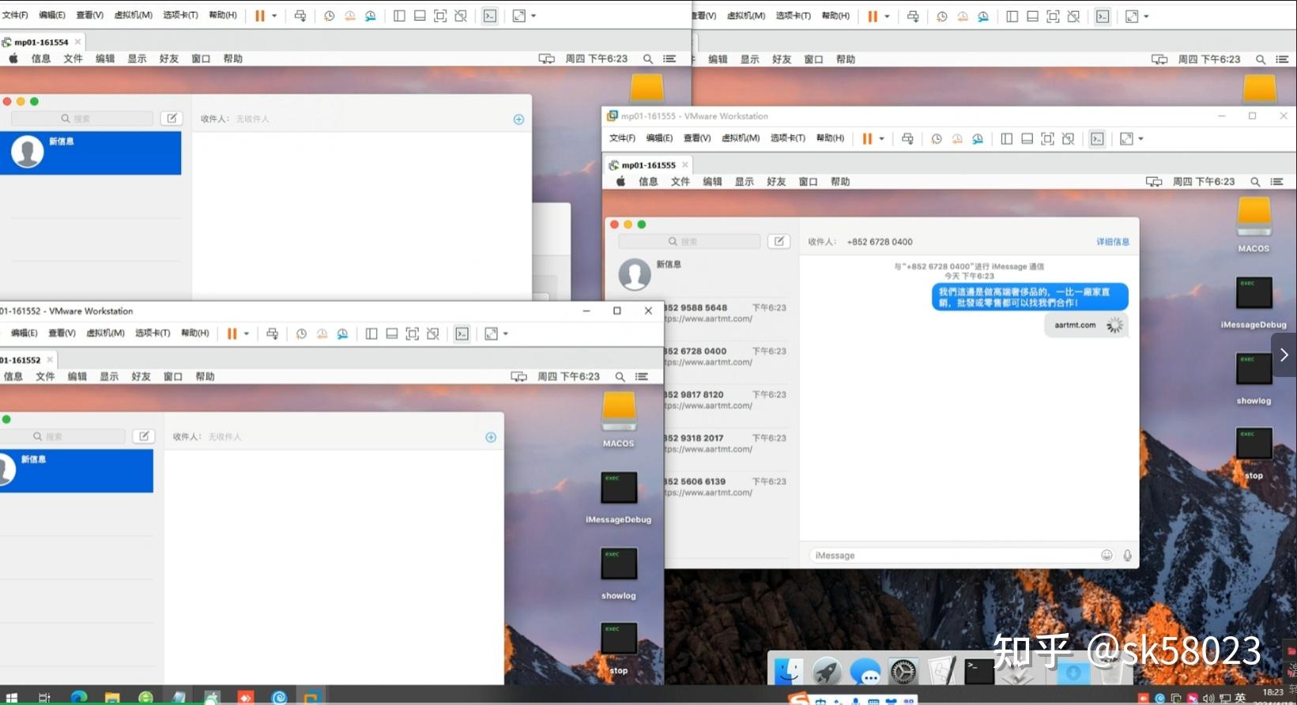The image size is (1297, 705).
Task: Select MACOS drive icon on 01-161552 desktop
Action: pyautogui.click(x=619, y=420)
